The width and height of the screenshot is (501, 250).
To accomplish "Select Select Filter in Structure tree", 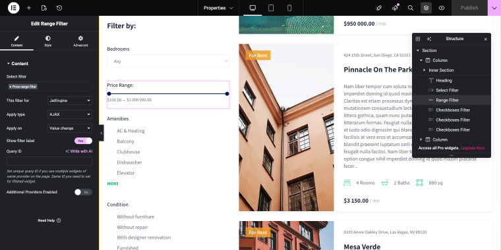I will [x=451, y=90].
